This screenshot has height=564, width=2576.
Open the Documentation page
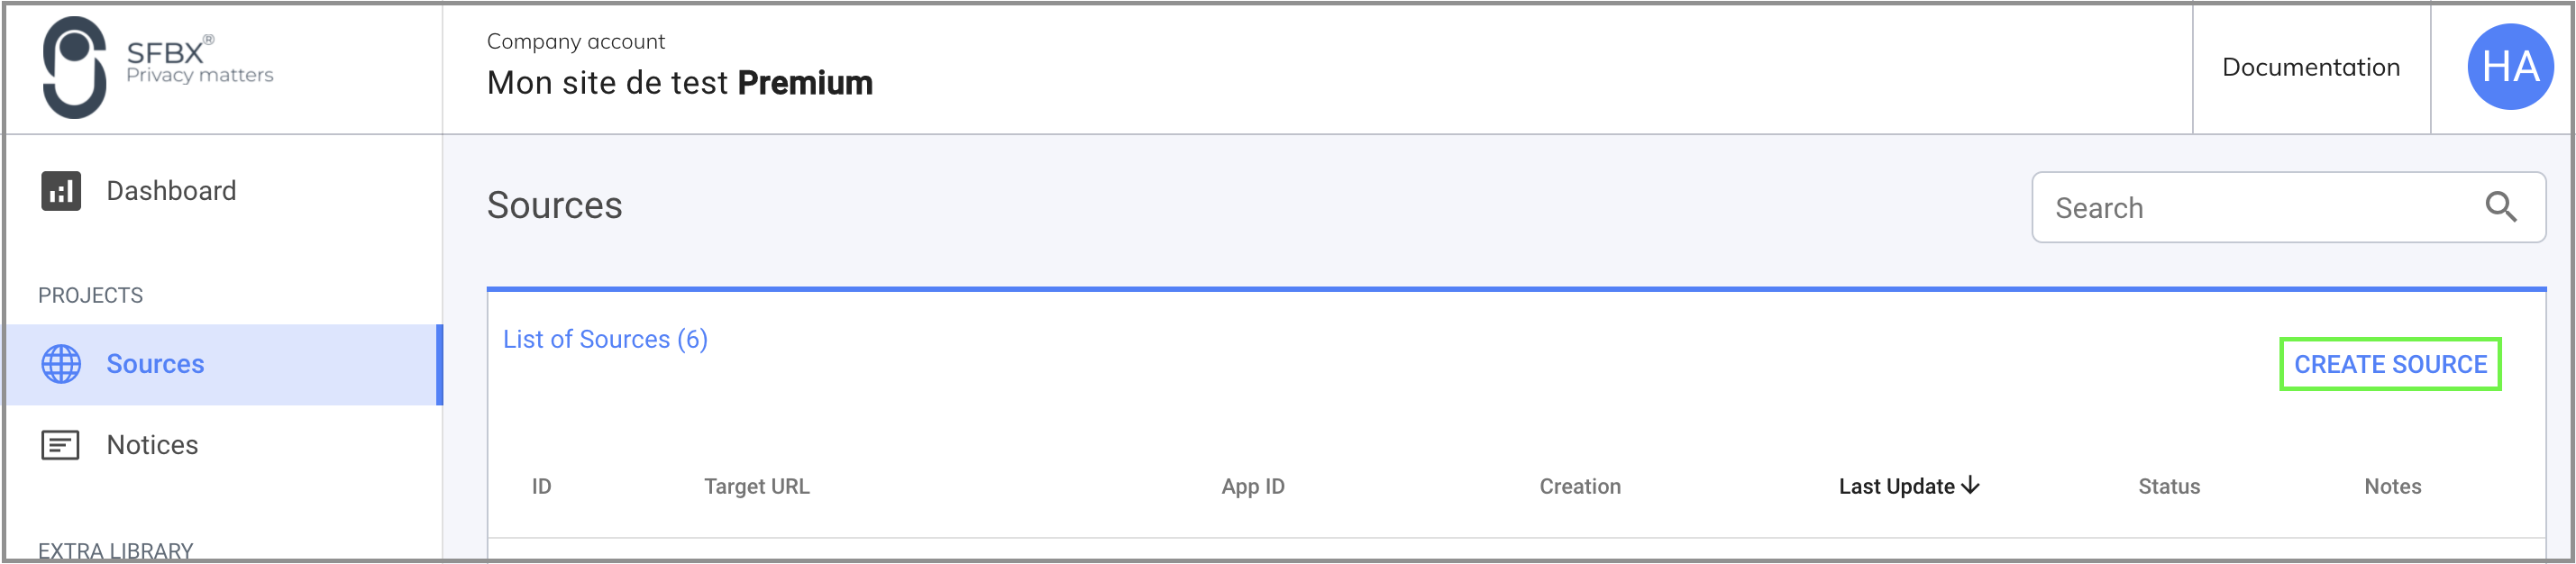(2310, 67)
